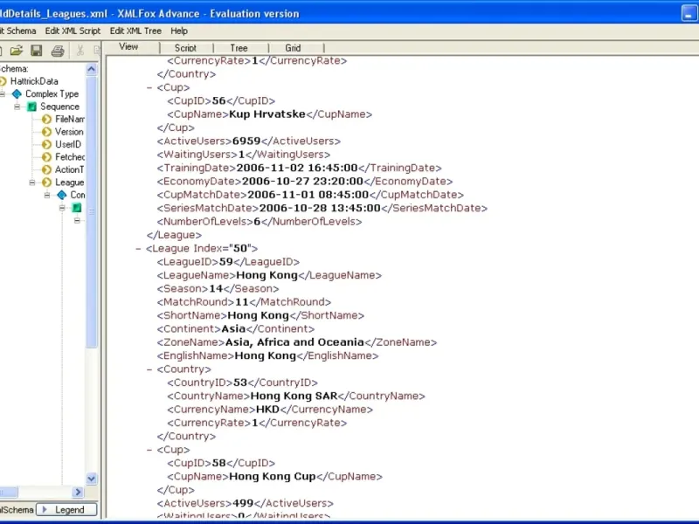The image size is (699, 524).
Task: Click EconomyDate value 2006-10-27 23:20:00
Action: [x=302, y=182]
